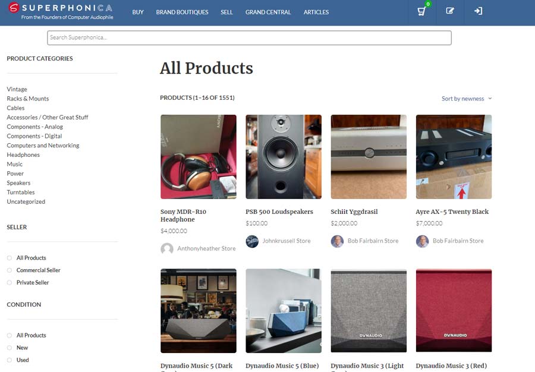Click the edit/register pencil icon
The height and width of the screenshot is (372, 535).
(450, 11)
